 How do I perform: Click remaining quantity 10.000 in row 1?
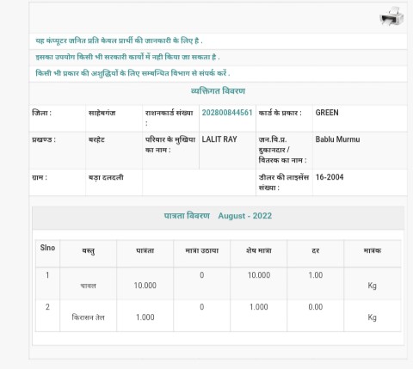click(x=259, y=275)
